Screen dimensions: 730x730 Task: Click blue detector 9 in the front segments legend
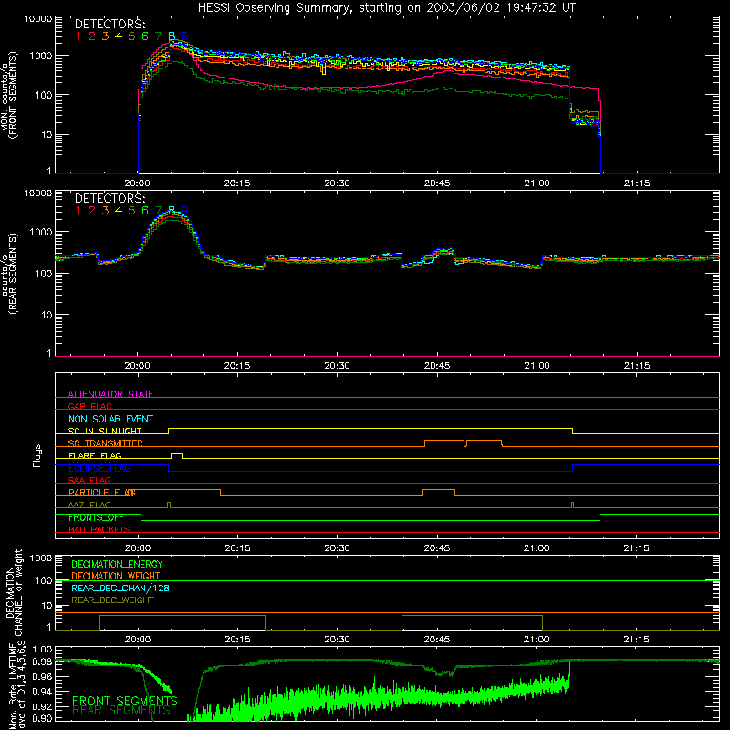(x=185, y=36)
